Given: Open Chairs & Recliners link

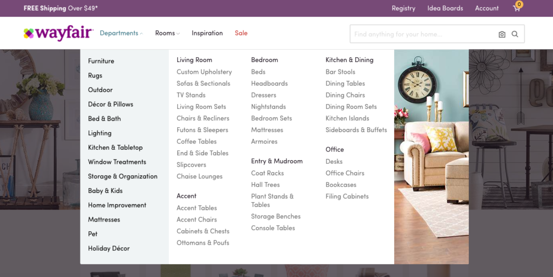Looking at the screenshot, I should pos(203,118).
